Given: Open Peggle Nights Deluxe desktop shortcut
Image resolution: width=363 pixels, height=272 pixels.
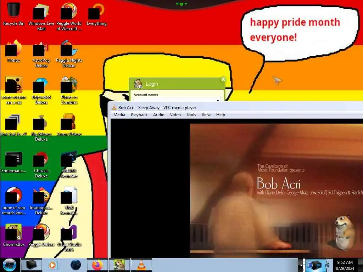Looking at the screenshot, I should pos(69,54).
